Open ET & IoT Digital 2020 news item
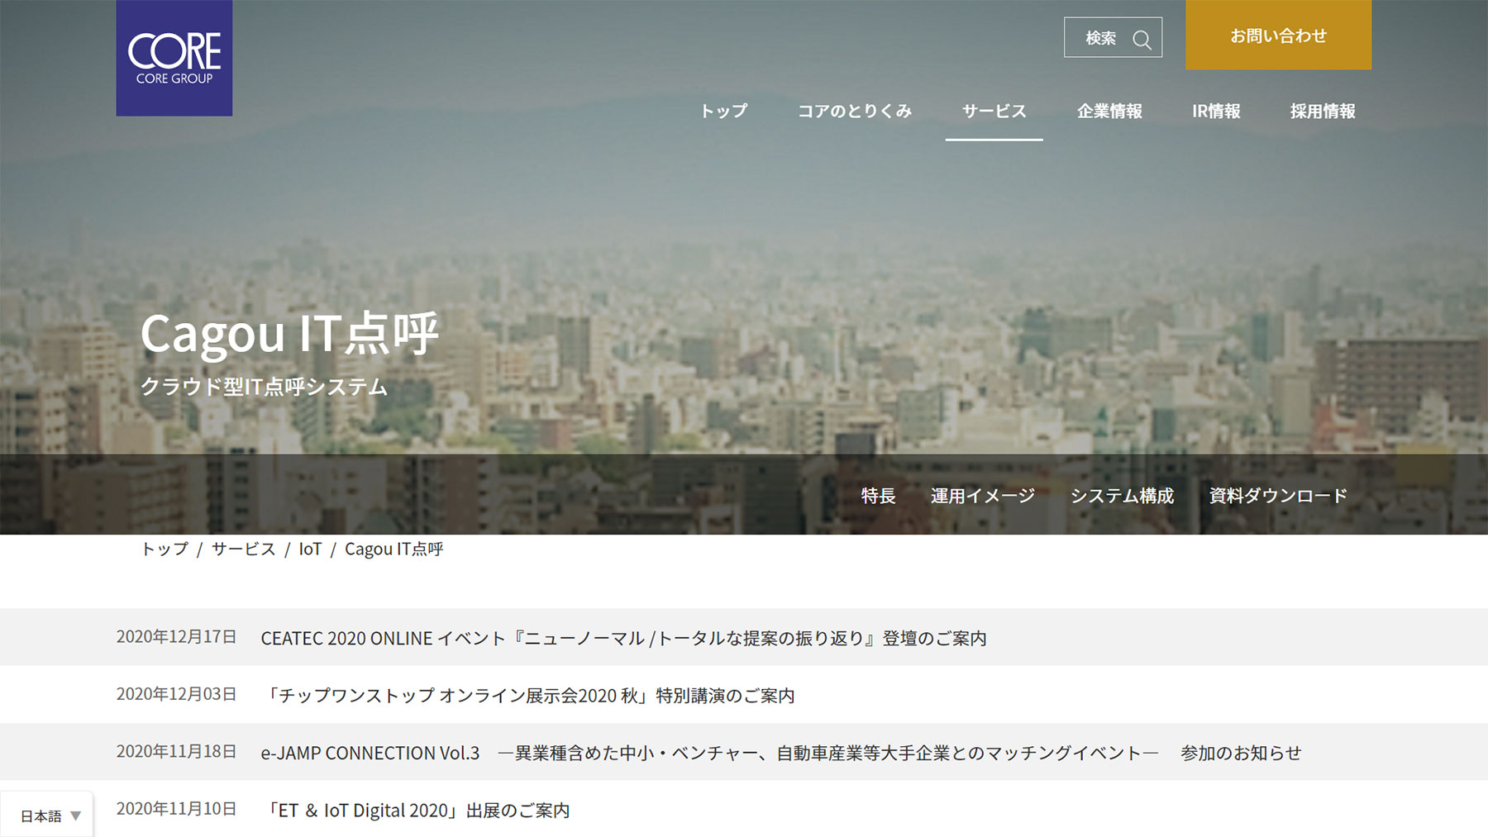 (x=415, y=810)
